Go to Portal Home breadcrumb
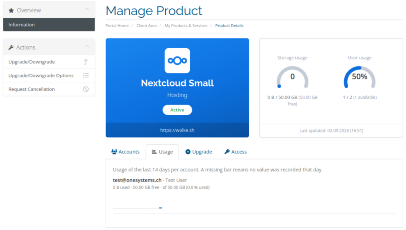The image size is (406, 230). [x=117, y=26]
